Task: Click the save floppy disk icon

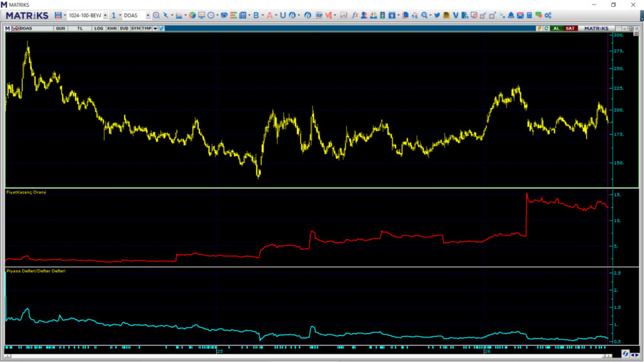Action: point(58,15)
